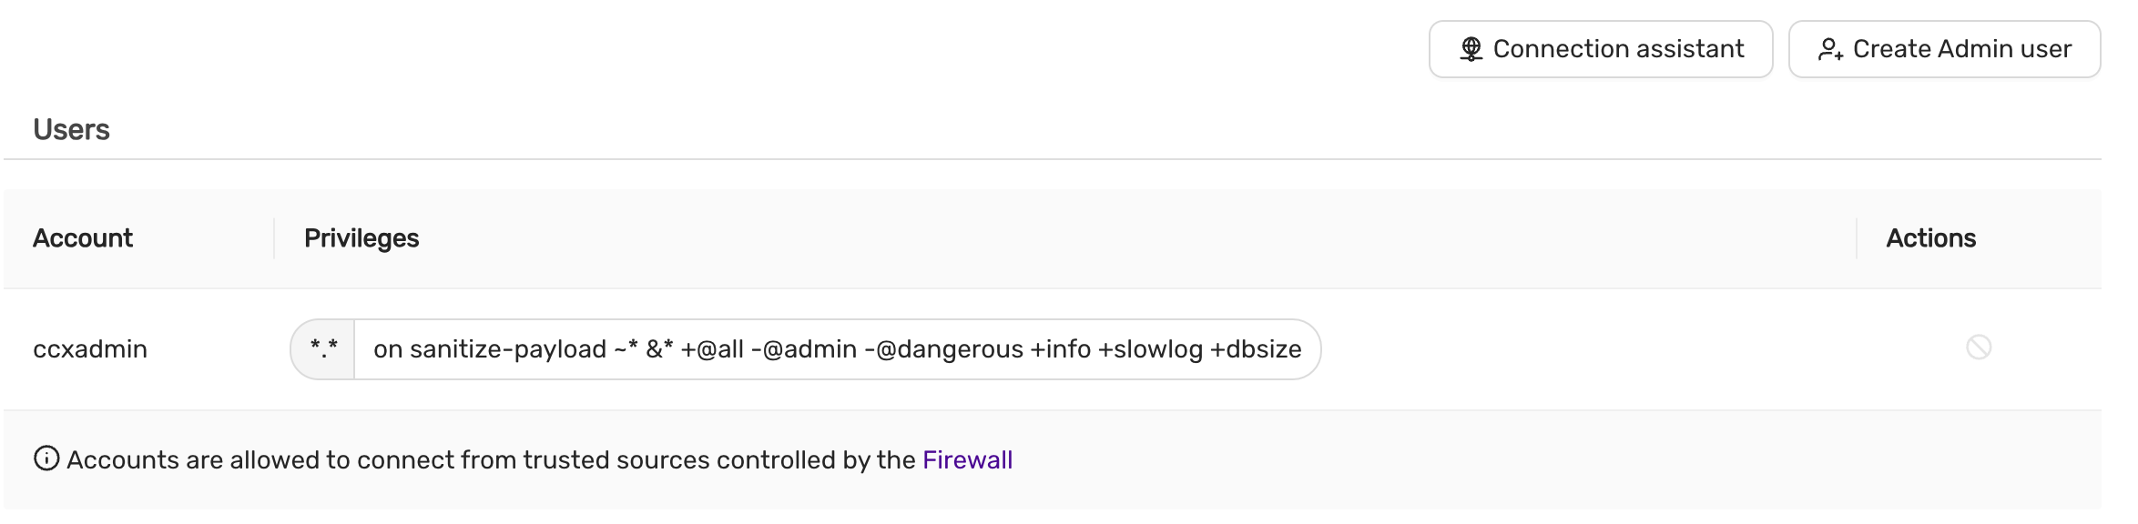Select the ccxadmin user row

1548,348
